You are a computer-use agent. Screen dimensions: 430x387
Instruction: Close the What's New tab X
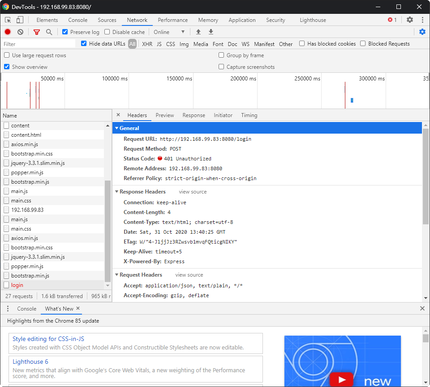point(78,308)
